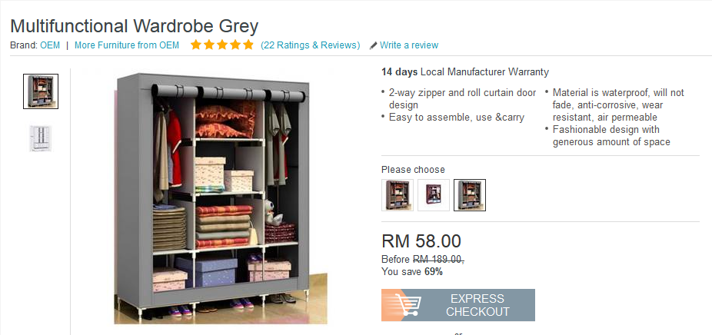
Task: Click the third gold rating star
Action: [x=222, y=45]
